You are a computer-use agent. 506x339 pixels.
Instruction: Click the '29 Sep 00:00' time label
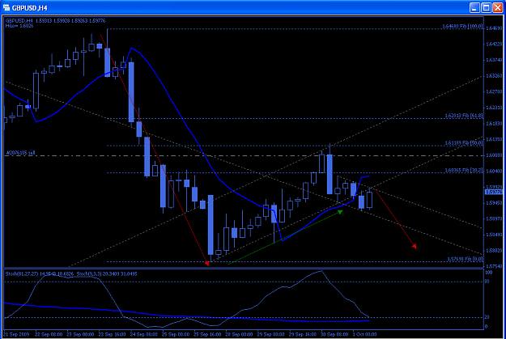point(270,334)
